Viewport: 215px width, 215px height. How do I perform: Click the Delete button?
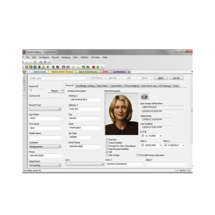point(145,78)
